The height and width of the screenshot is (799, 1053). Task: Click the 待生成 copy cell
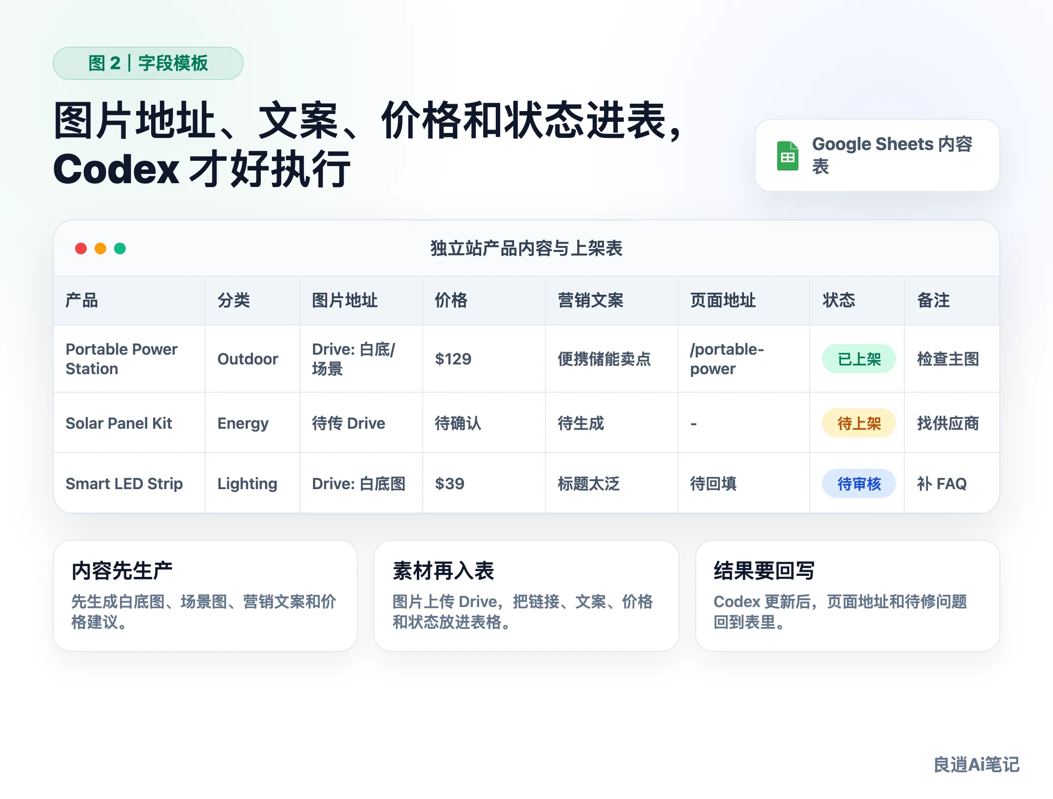point(612,423)
